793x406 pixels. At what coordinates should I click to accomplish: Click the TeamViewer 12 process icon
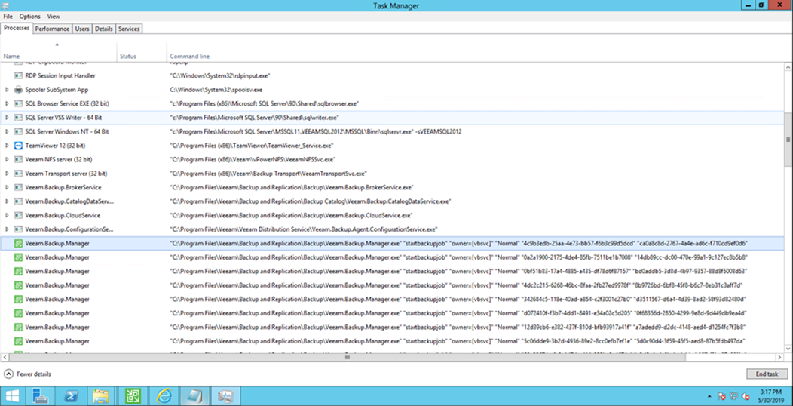pos(20,146)
